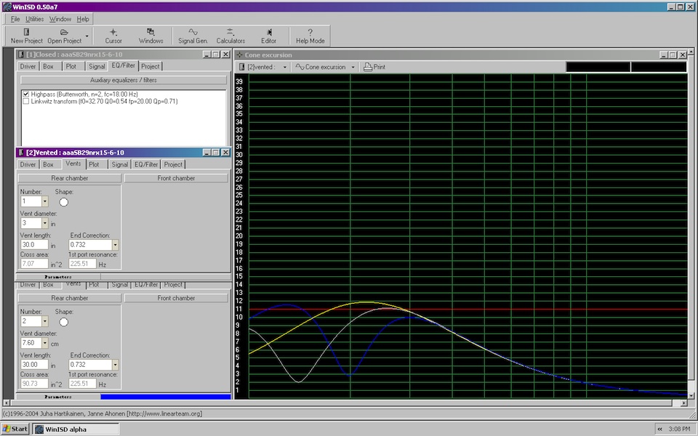Click the graph vertical scrollbar down arrow

point(691,395)
